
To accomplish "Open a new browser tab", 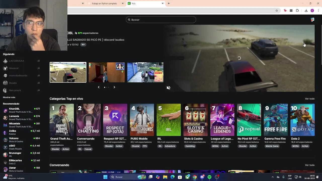I will [x=169, y=4].
